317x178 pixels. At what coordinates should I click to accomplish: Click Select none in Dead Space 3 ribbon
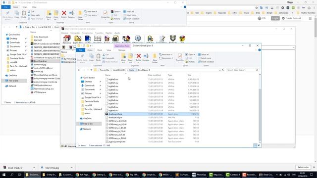pos(205,58)
